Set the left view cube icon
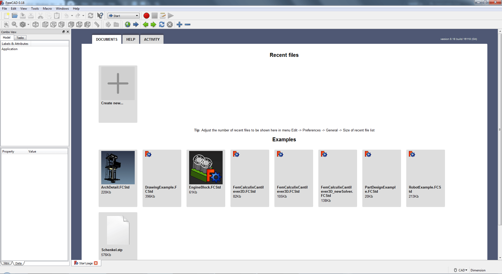This screenshot has width=502, height=274. [x=87, y=25]
